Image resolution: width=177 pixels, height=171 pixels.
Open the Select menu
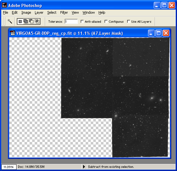[52, 12]
